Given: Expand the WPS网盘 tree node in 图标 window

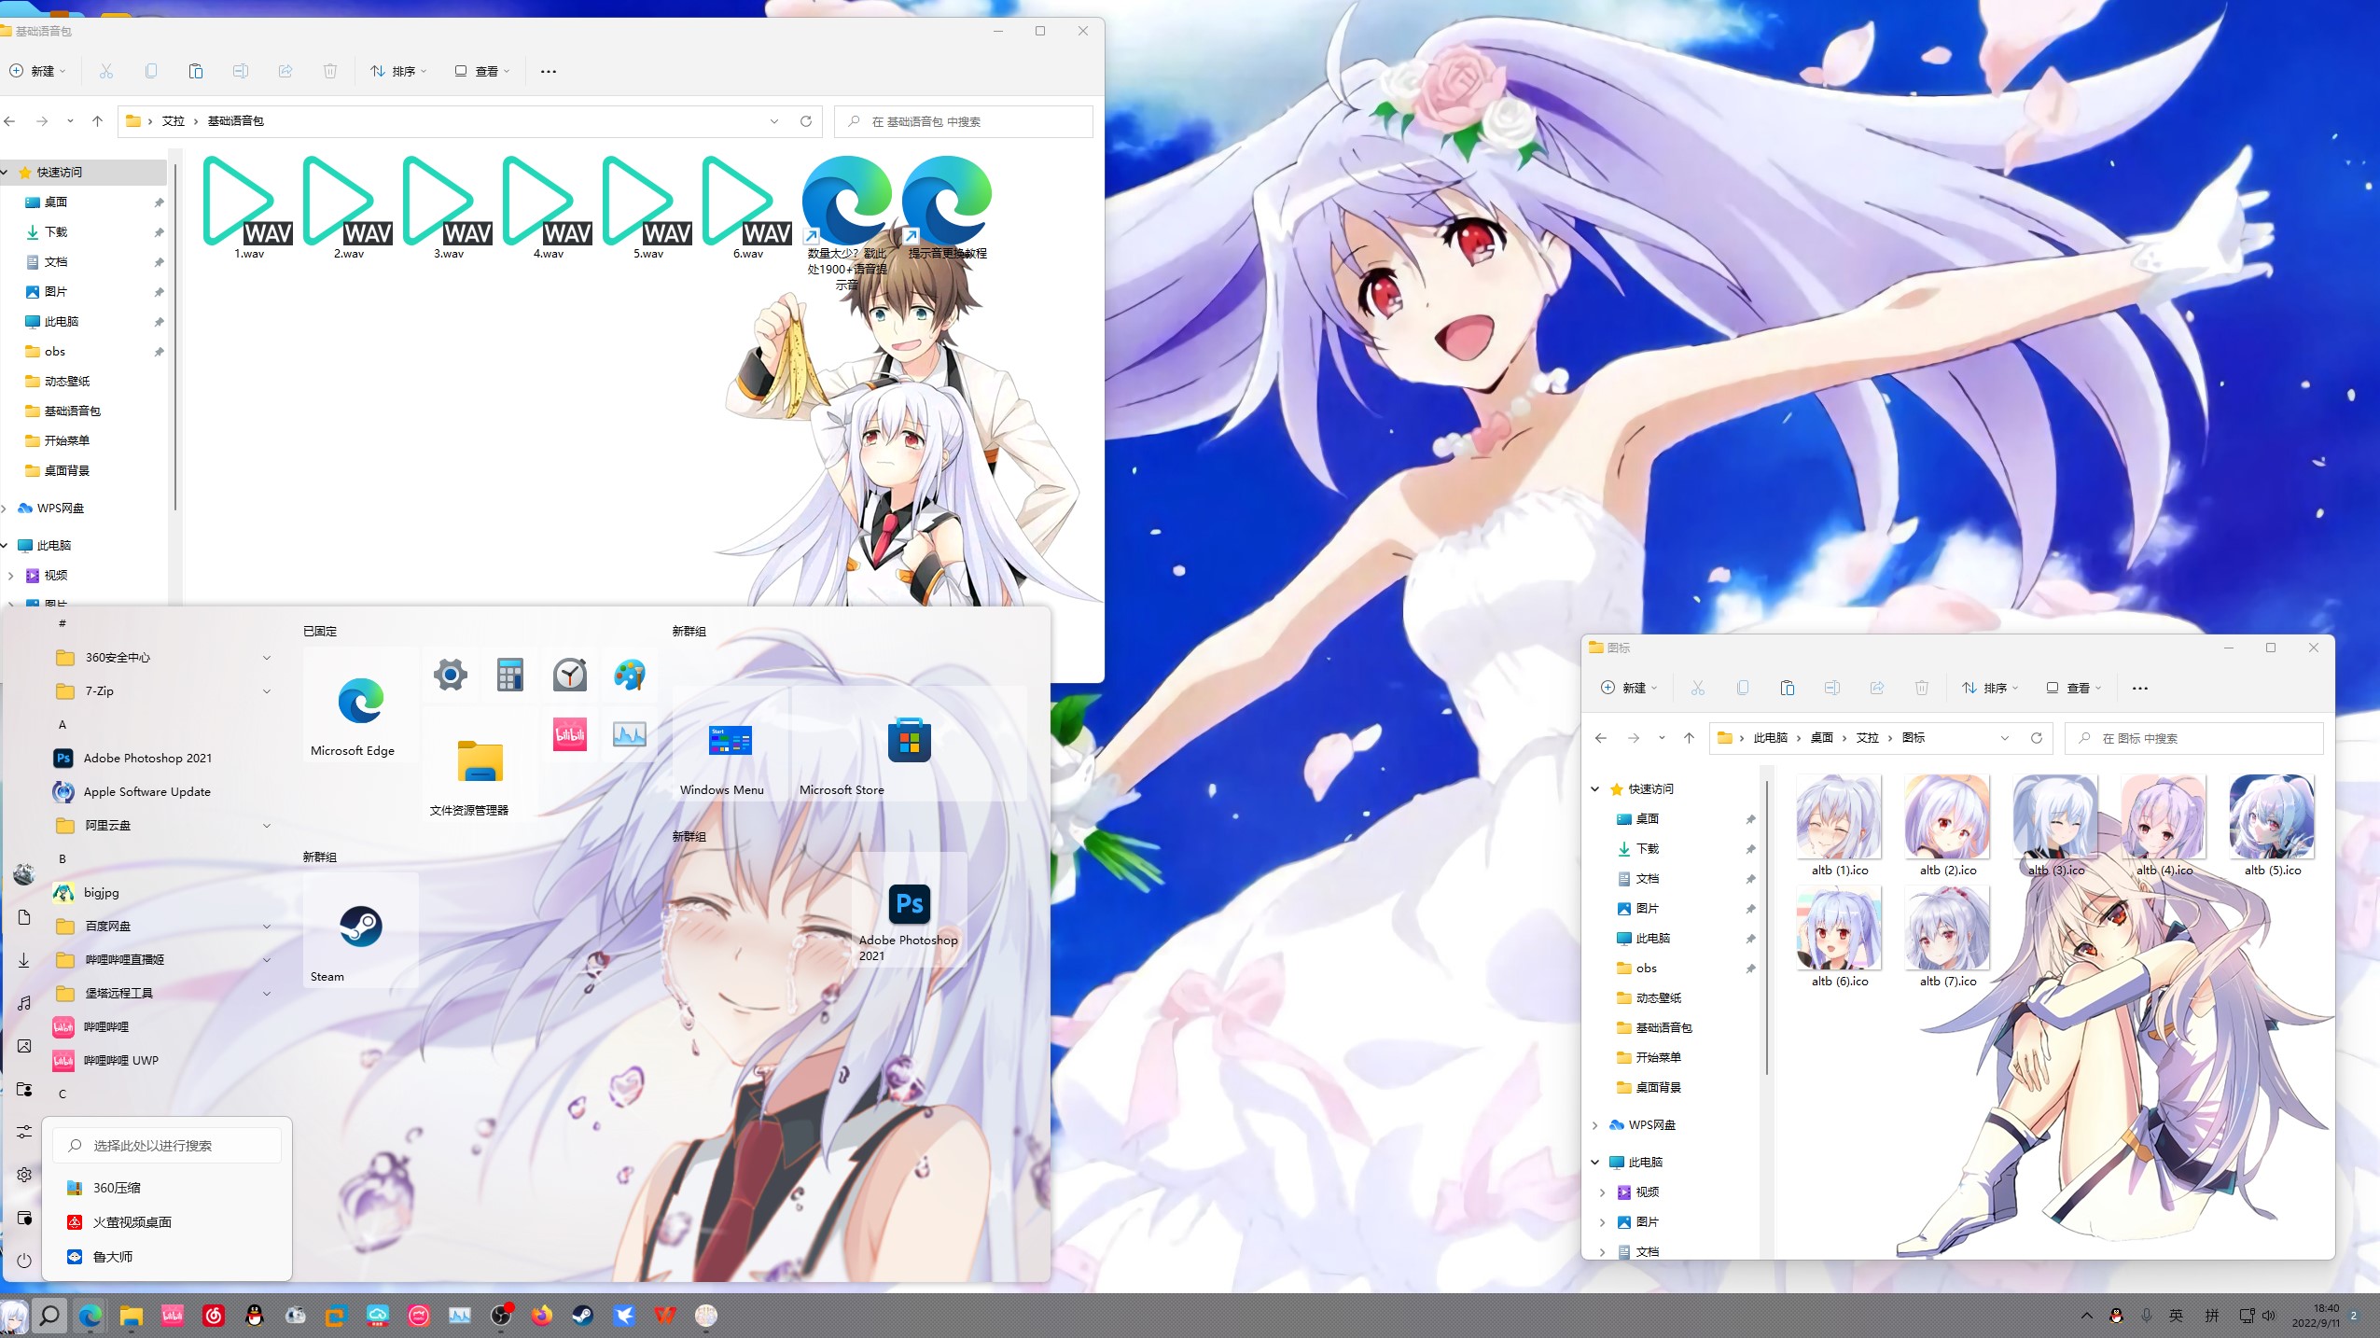Looking at the screenshot, I should click(x=1594, y=1125).
